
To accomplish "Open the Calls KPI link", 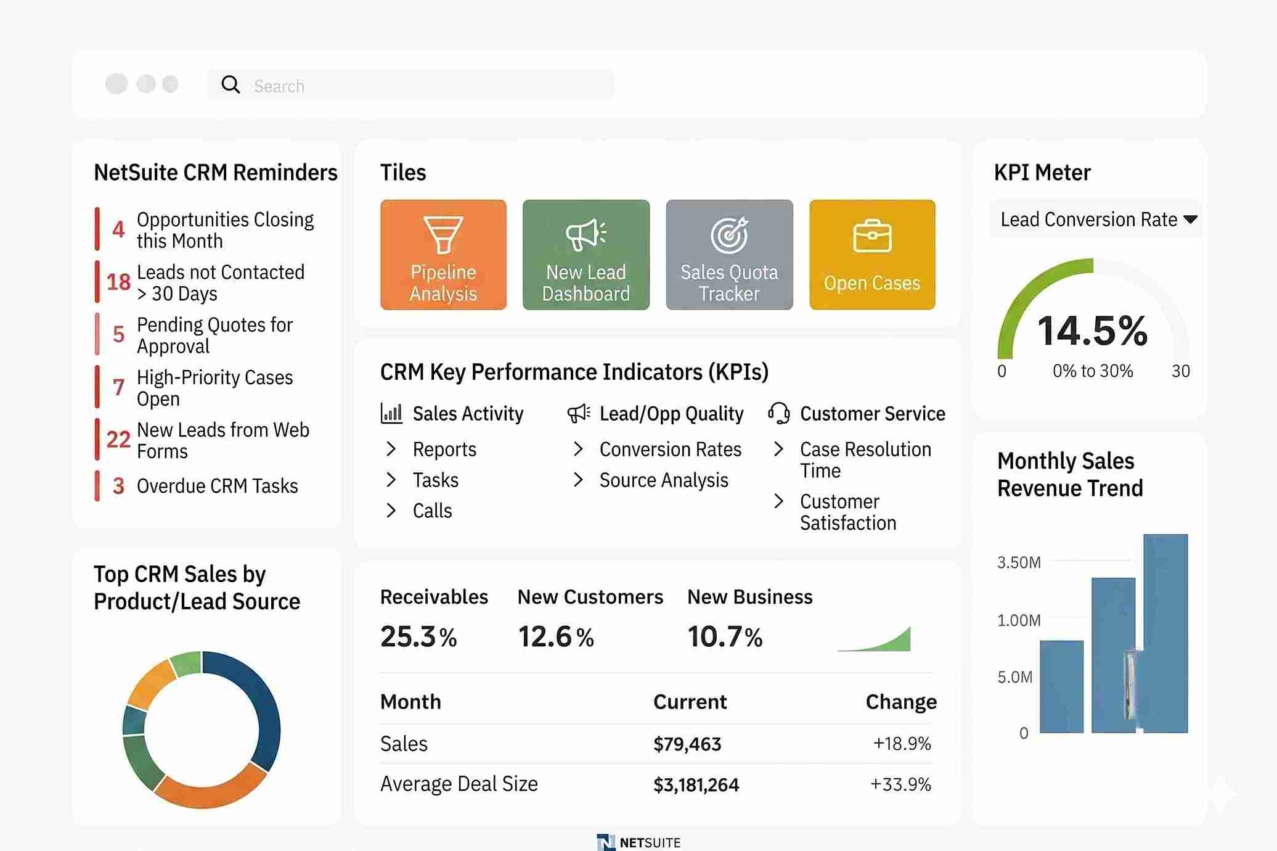I will 433,511.
